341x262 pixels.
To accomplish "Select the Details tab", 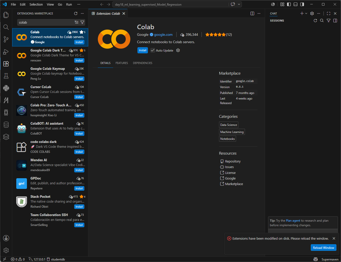I will point(105,63).
